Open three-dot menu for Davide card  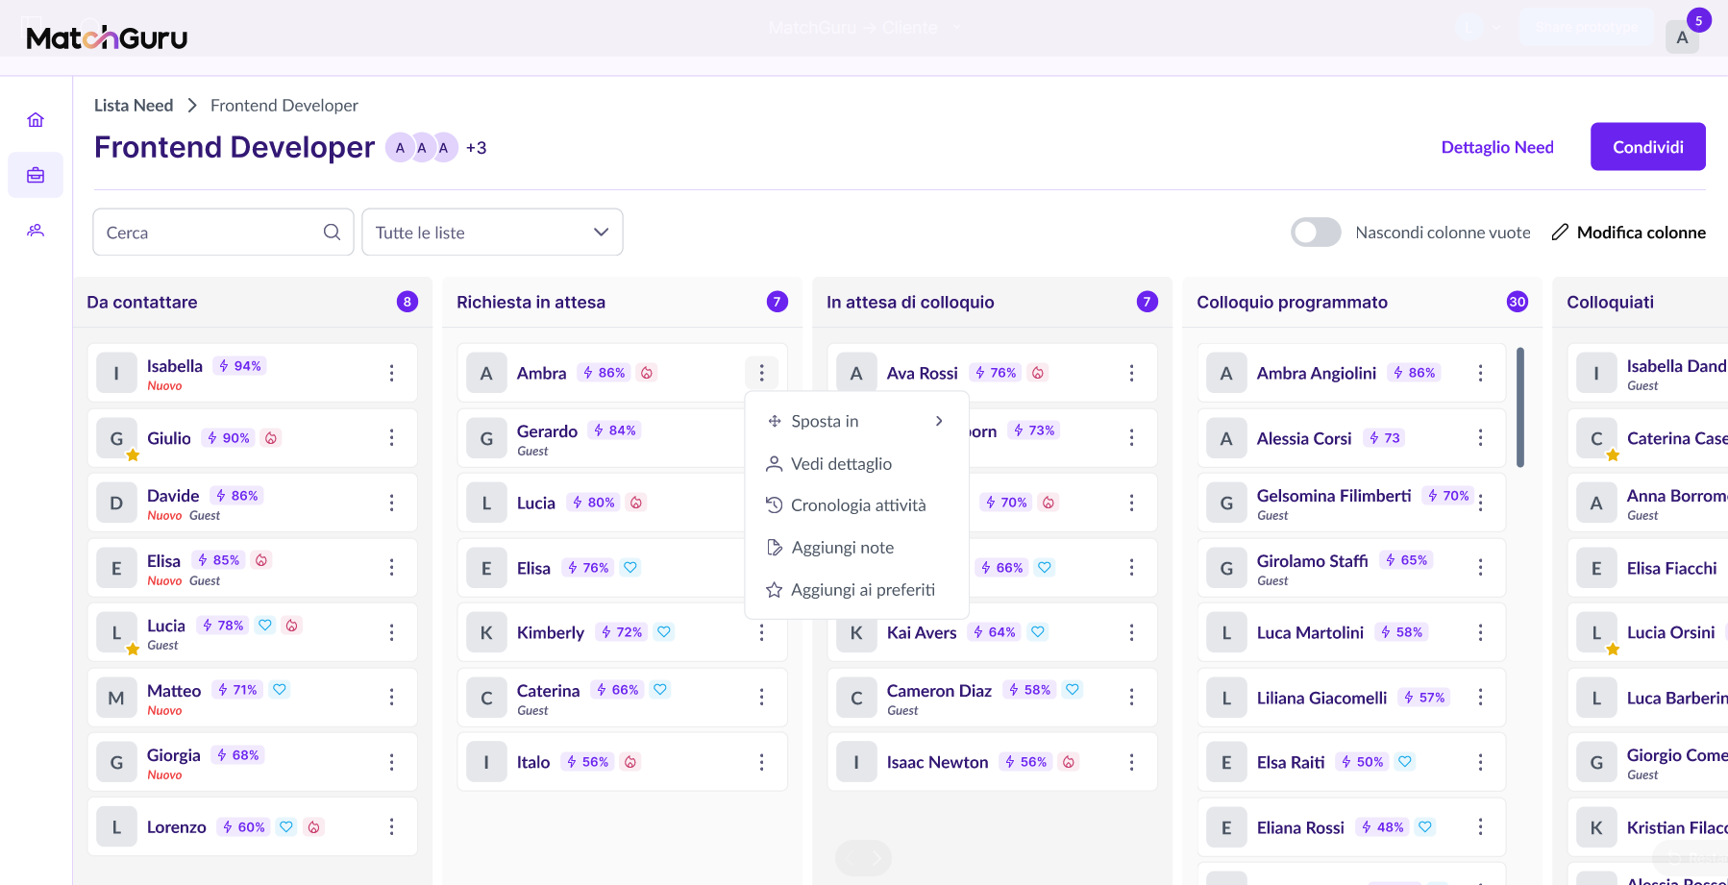(391, 503)
